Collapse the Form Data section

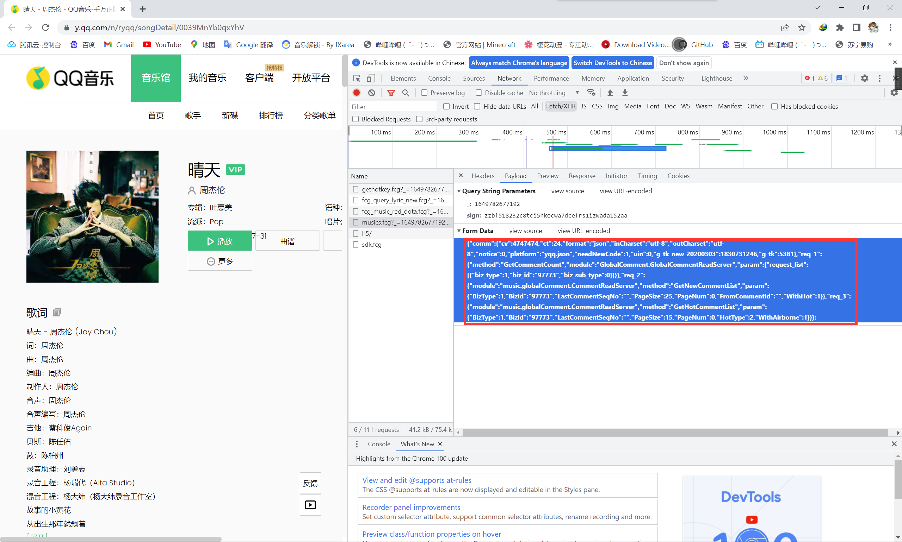click(459, 231)
